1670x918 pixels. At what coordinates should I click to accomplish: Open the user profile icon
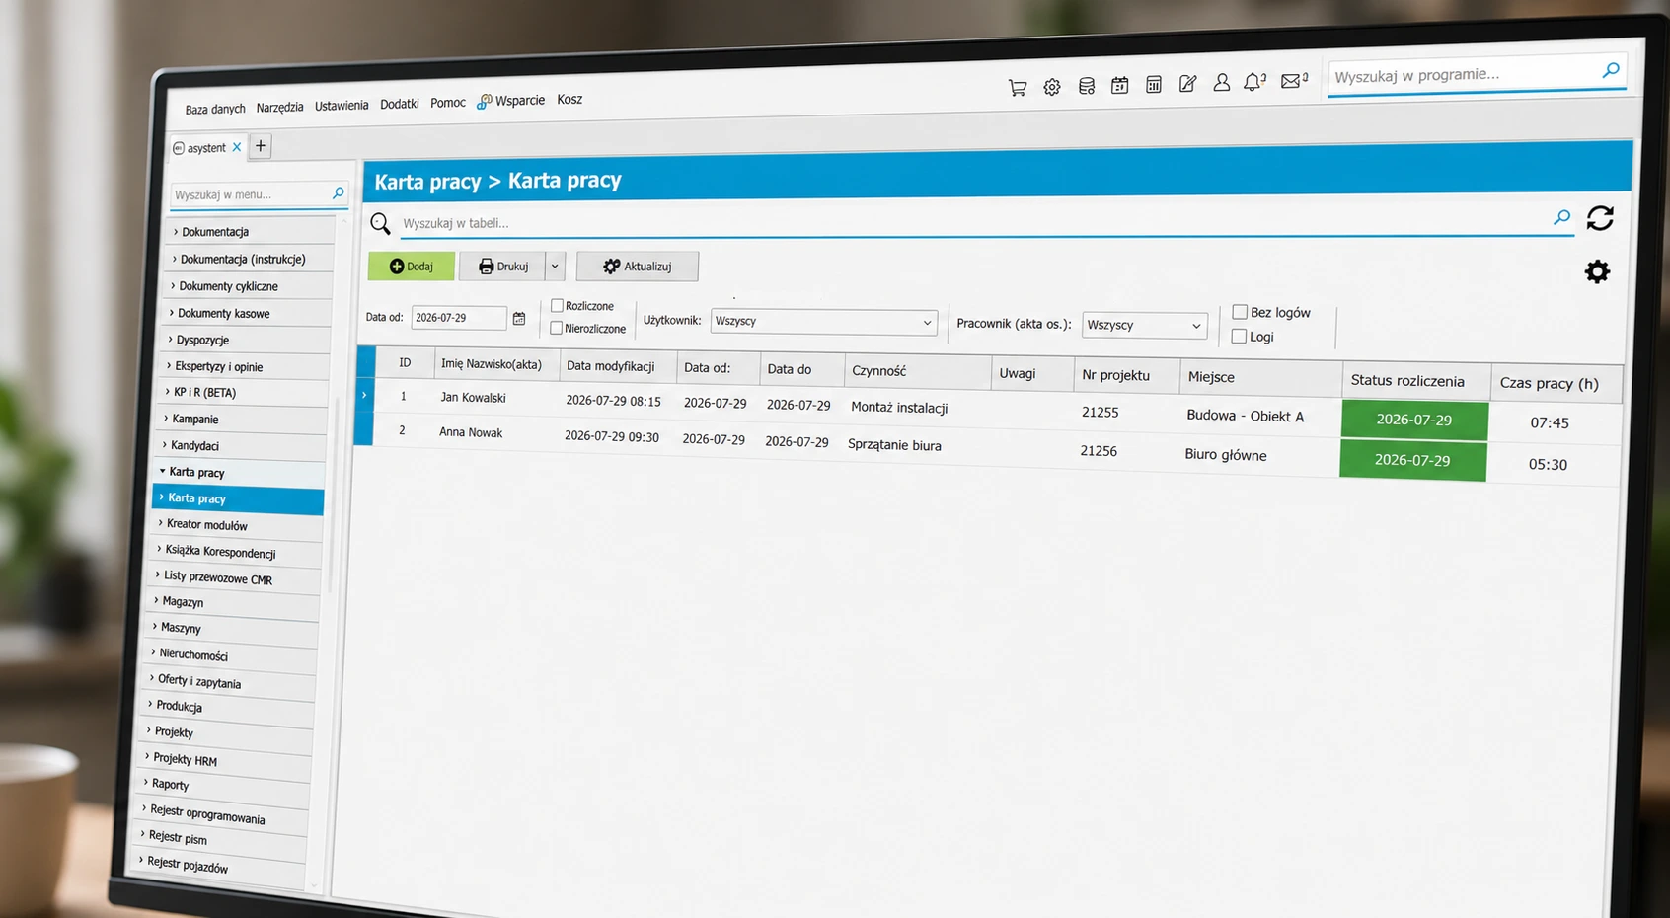(1222, 83)
